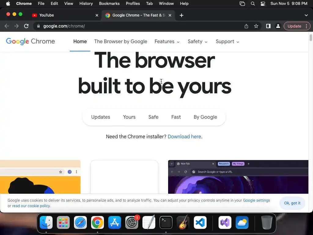Reload the current page
Viewport: 313px width, 235px height.
[x=26, y=26]
